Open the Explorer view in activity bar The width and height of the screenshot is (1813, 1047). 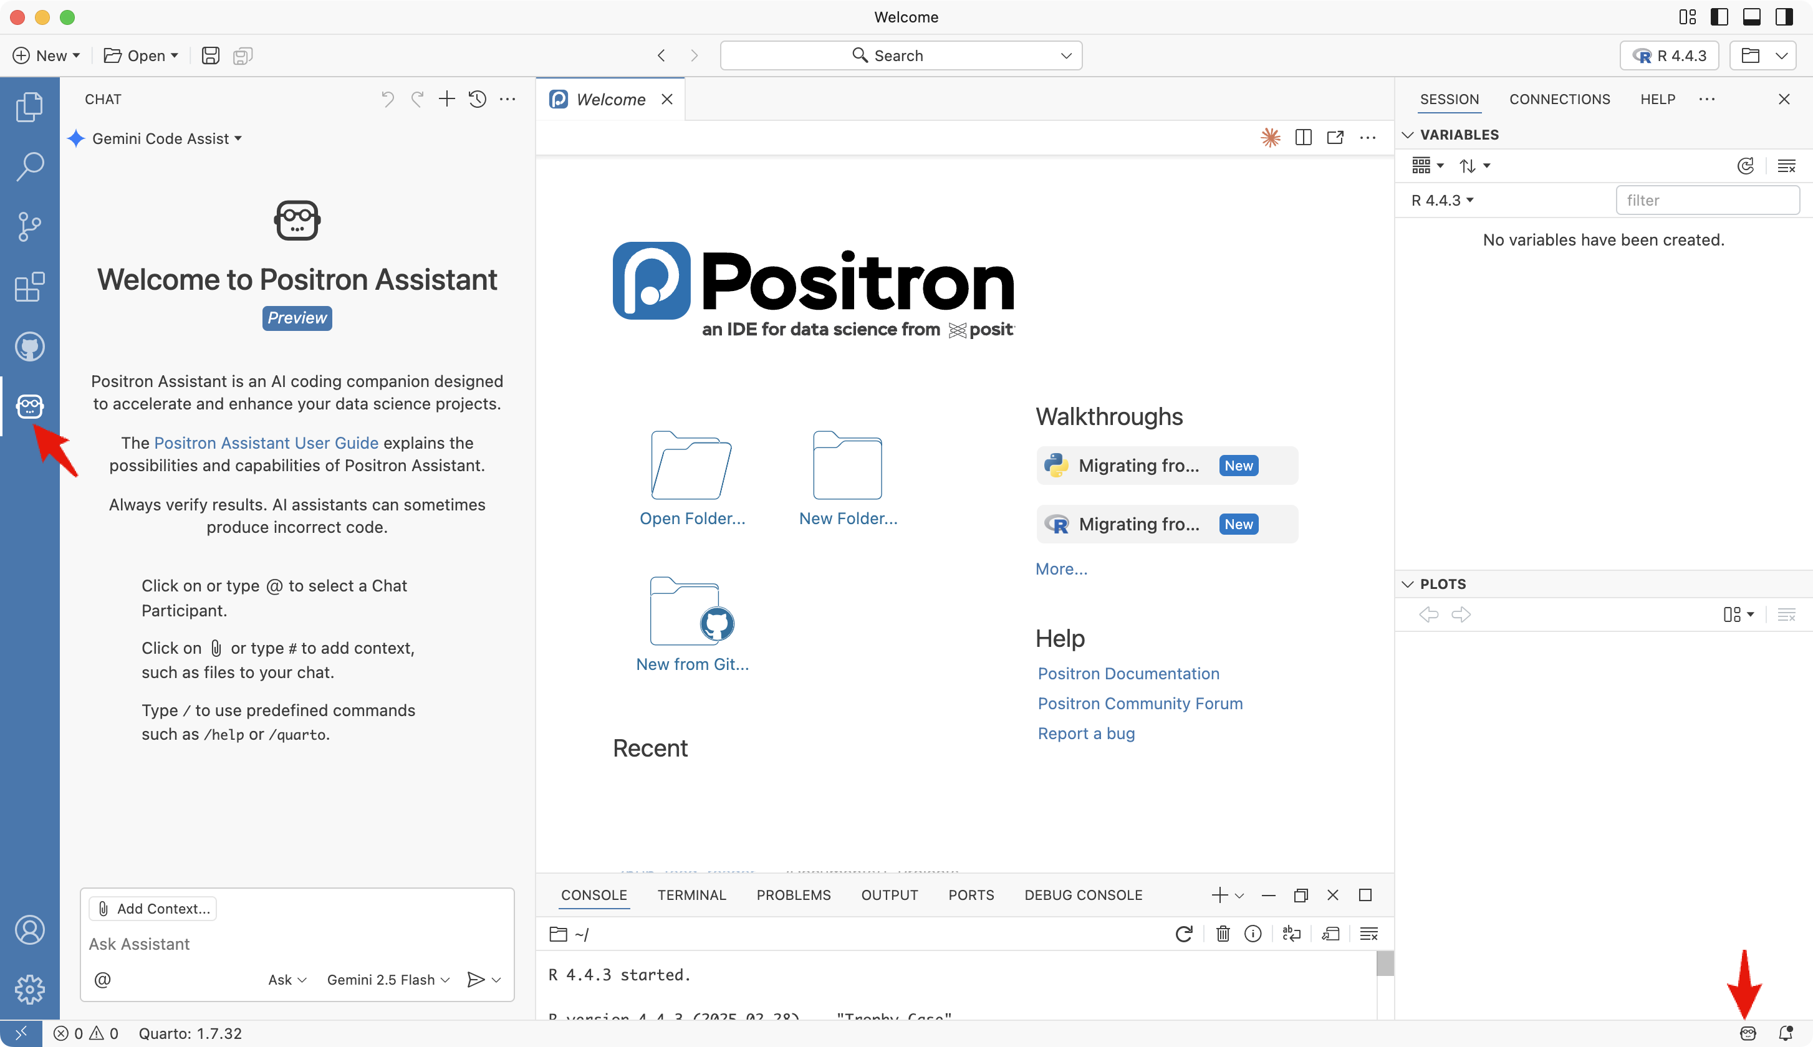[29, 107]
